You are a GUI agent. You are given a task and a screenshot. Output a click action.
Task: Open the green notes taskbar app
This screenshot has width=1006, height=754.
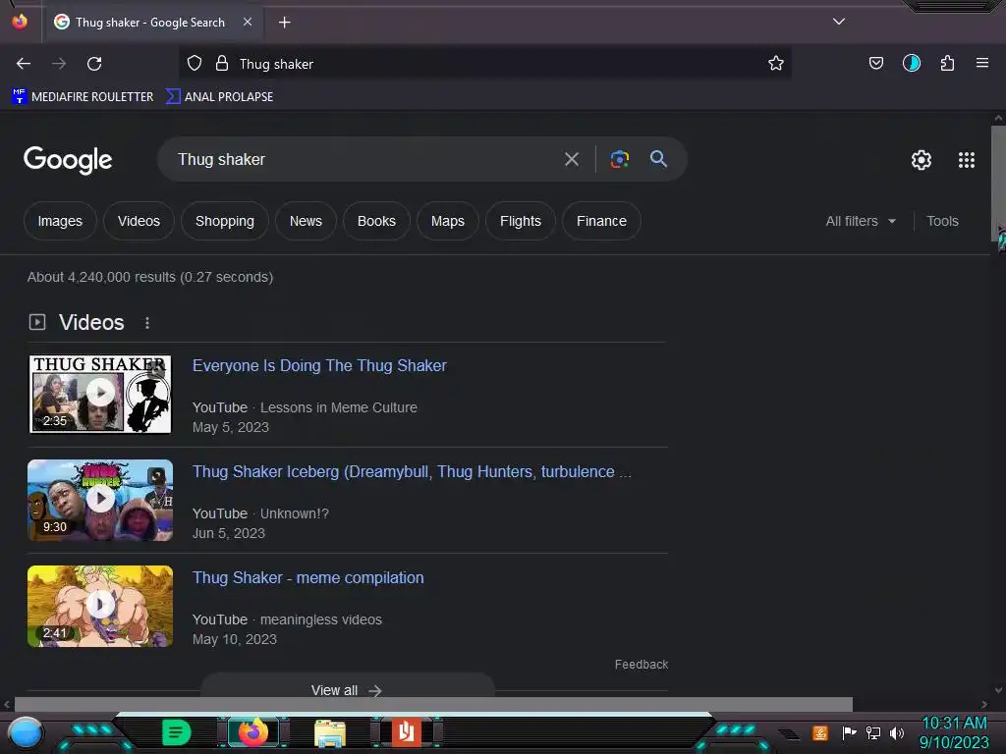[176, 732]
